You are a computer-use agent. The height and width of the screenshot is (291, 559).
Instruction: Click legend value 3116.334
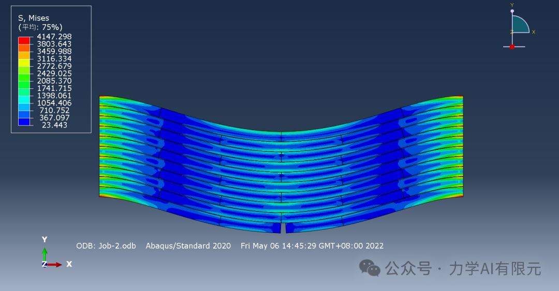pyautogui.click(x=54, y=59)
